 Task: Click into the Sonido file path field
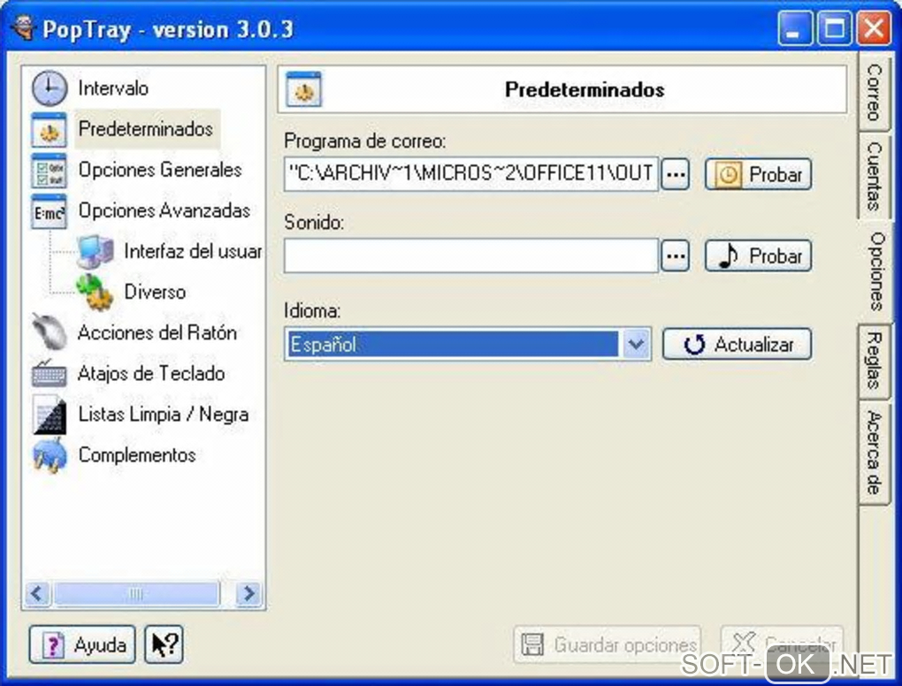point(471,255)
